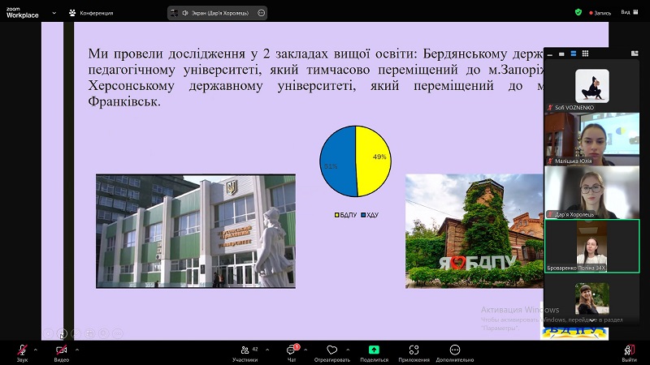This screenshot has width=650, height=365.
Task: Click the Kherson university building photo
Action: coord(196,231)
